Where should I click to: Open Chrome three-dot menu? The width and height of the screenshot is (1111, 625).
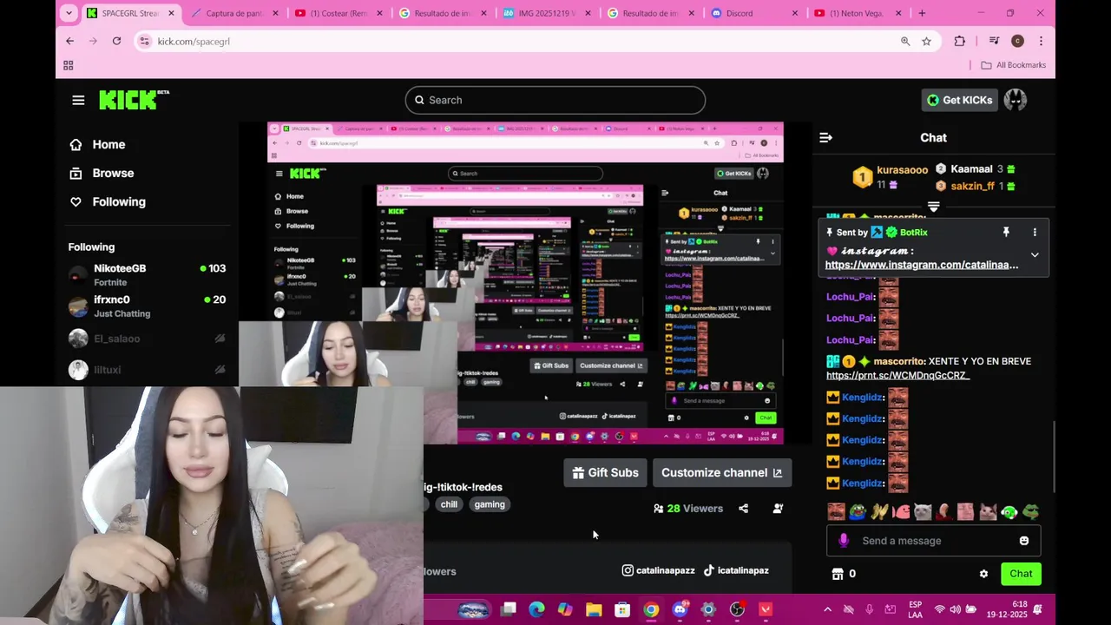(1041, 41)
